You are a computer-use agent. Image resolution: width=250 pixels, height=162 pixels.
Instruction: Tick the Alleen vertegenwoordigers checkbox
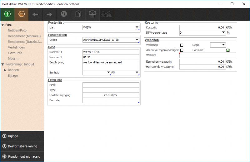[182, 50]
